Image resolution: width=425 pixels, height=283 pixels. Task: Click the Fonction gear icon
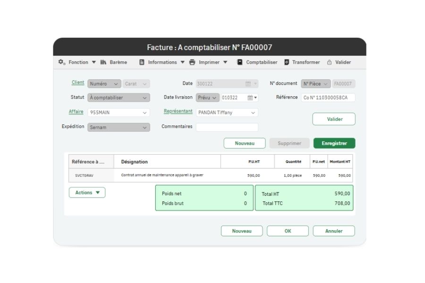[x=61, y=62]
